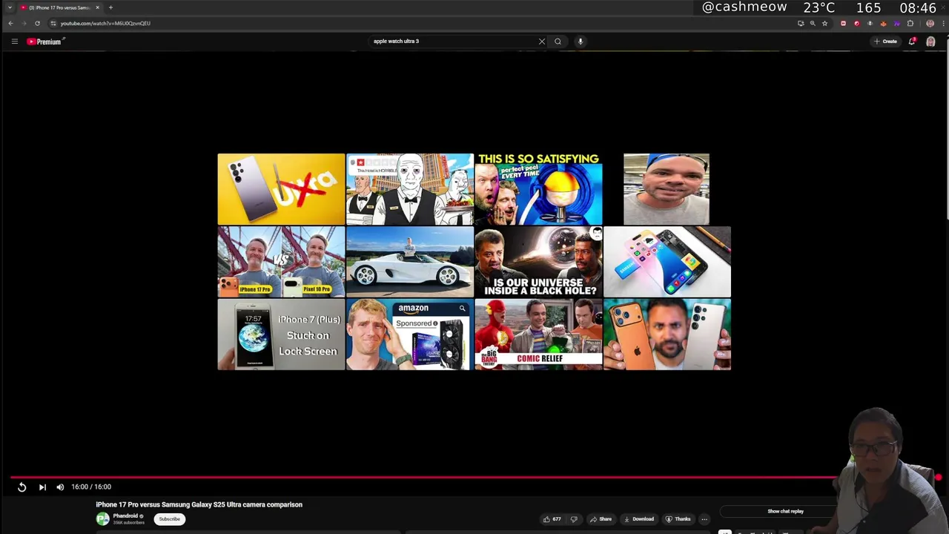Open the browser zoom magnifier icon
Viewport: 949px width, 534px height.
click(813, 23)
